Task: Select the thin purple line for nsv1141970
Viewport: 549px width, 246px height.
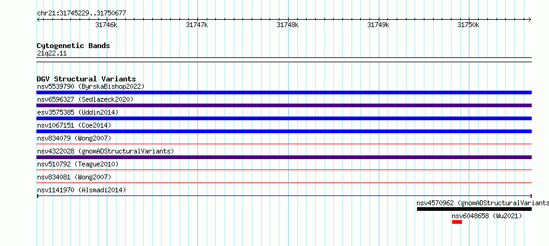Action: tap(284, 195)
